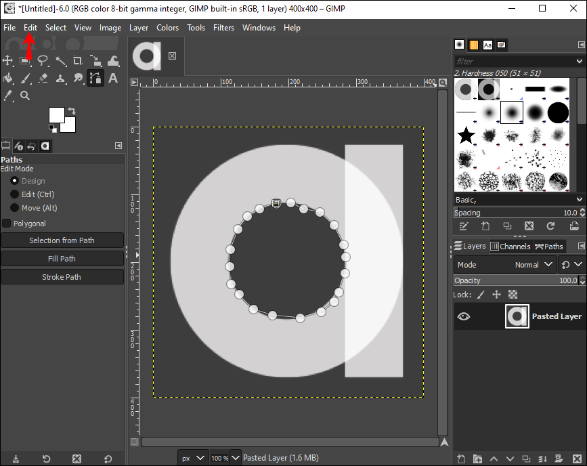Activate the Fuzzy Select magic wand tool
587x466 pixels.
(x=60, y=61)
